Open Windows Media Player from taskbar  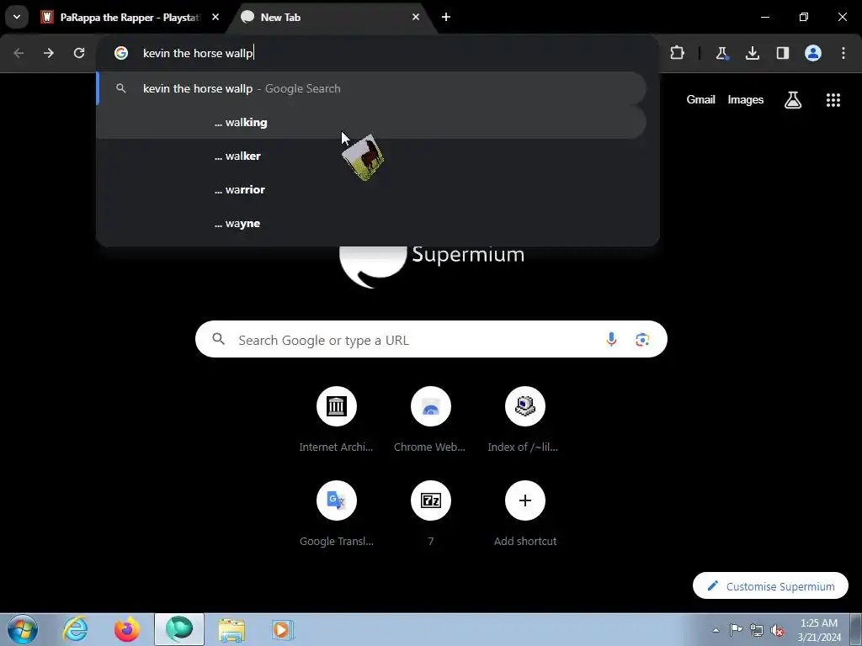point(283,629)
